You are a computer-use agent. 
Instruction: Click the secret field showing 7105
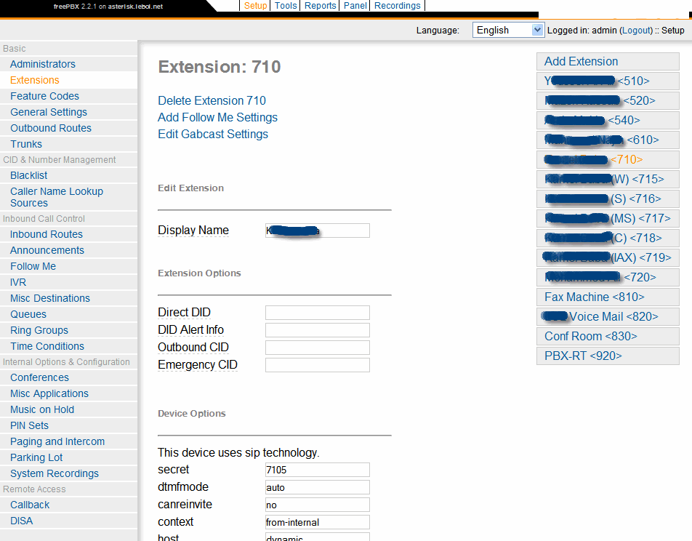[318, 470]
